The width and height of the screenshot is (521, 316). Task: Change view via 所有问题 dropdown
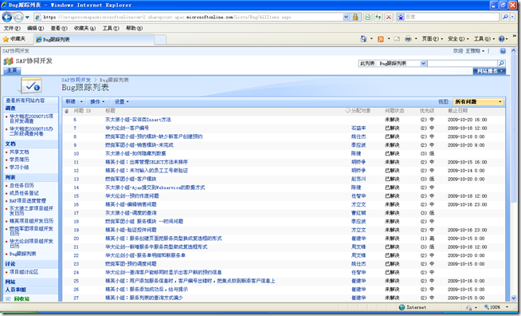pos(478,101)
